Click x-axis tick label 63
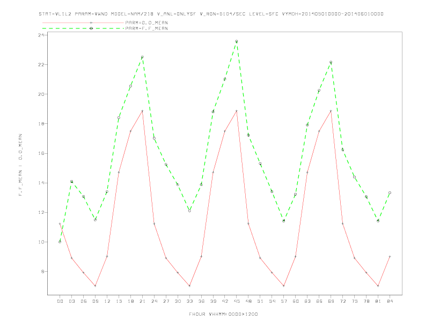The height and width of the screenshot is (328, 425). coord(307,301)
